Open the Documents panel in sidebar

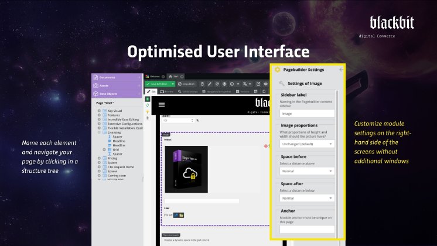[x=117, y=77]
